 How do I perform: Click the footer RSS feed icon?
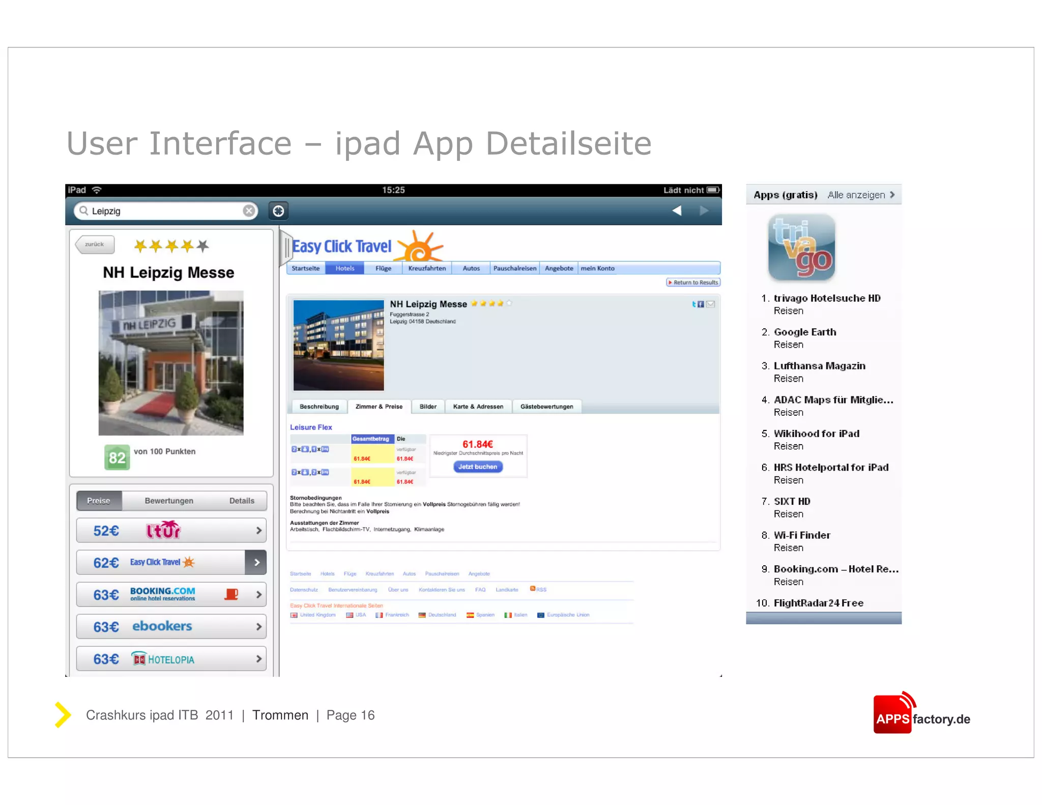pos(533,589)
